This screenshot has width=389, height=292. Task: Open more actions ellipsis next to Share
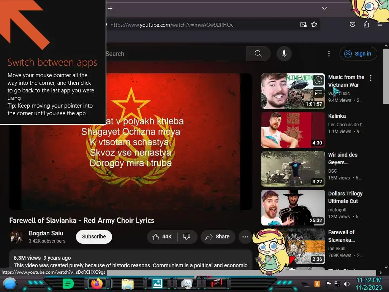click(x=245, y=236)
